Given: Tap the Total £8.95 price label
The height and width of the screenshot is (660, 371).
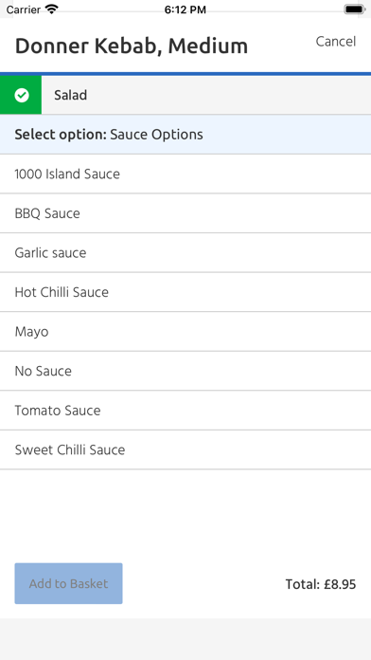Looking at the screenshot, I should (x=321, y=584).
